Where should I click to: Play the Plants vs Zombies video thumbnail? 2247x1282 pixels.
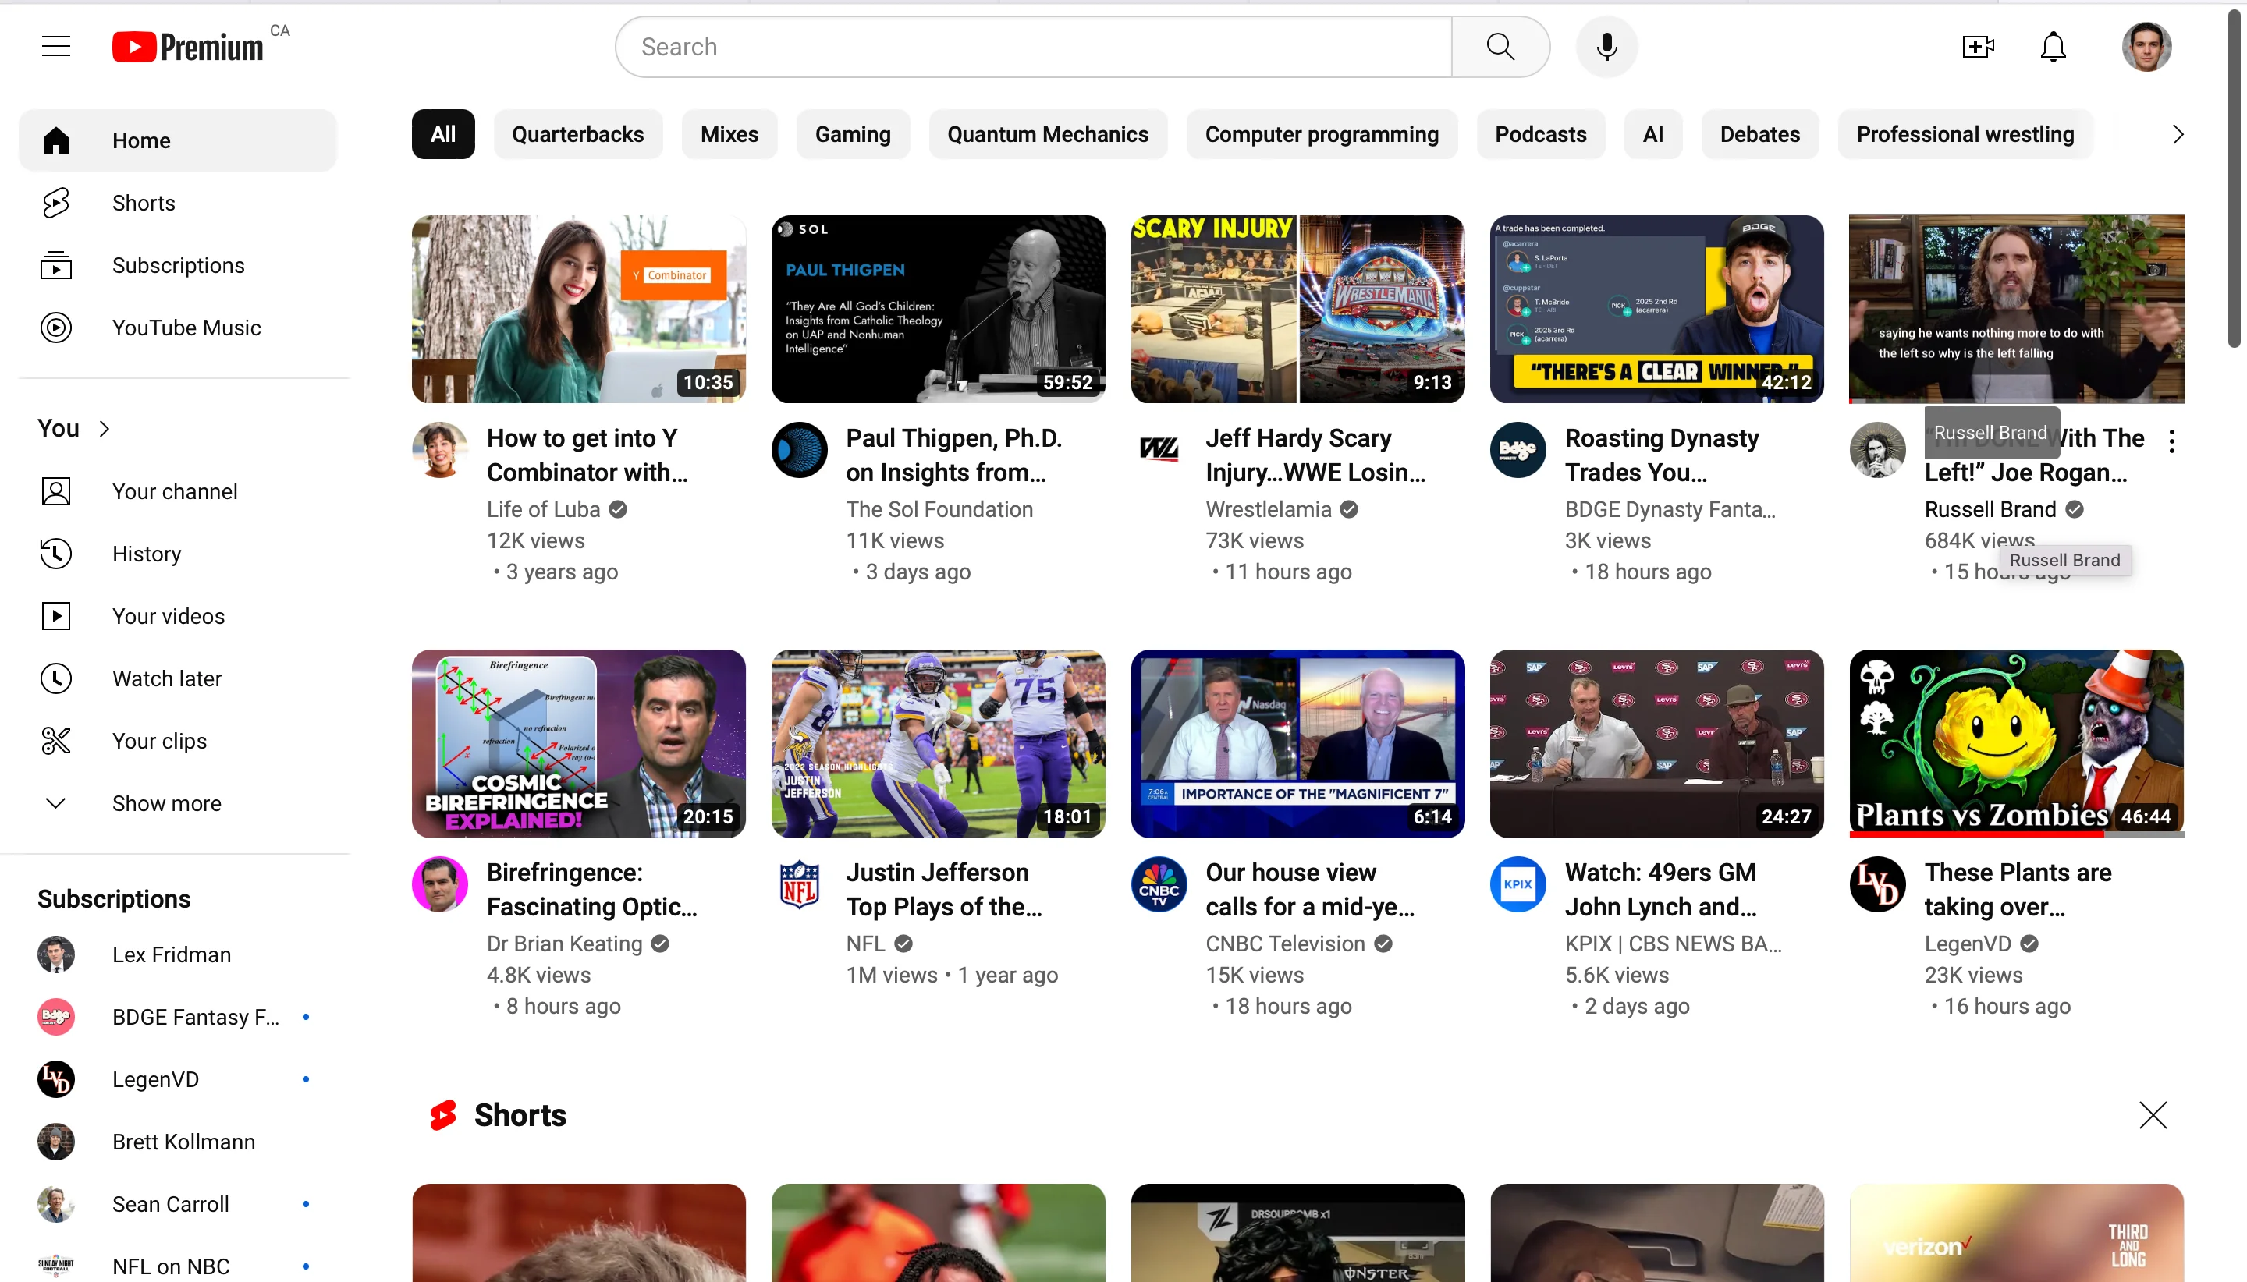click(2015, 743)
